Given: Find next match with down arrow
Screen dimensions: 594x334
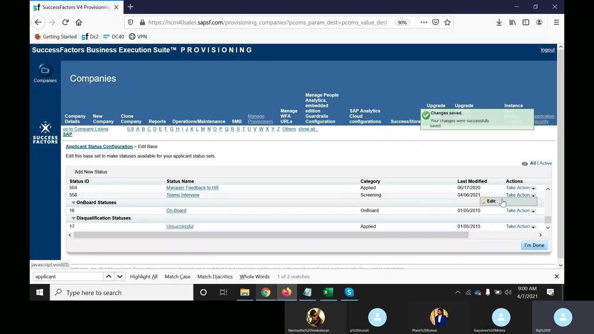Looking at the screenshot, I should (x=120, y=276).
